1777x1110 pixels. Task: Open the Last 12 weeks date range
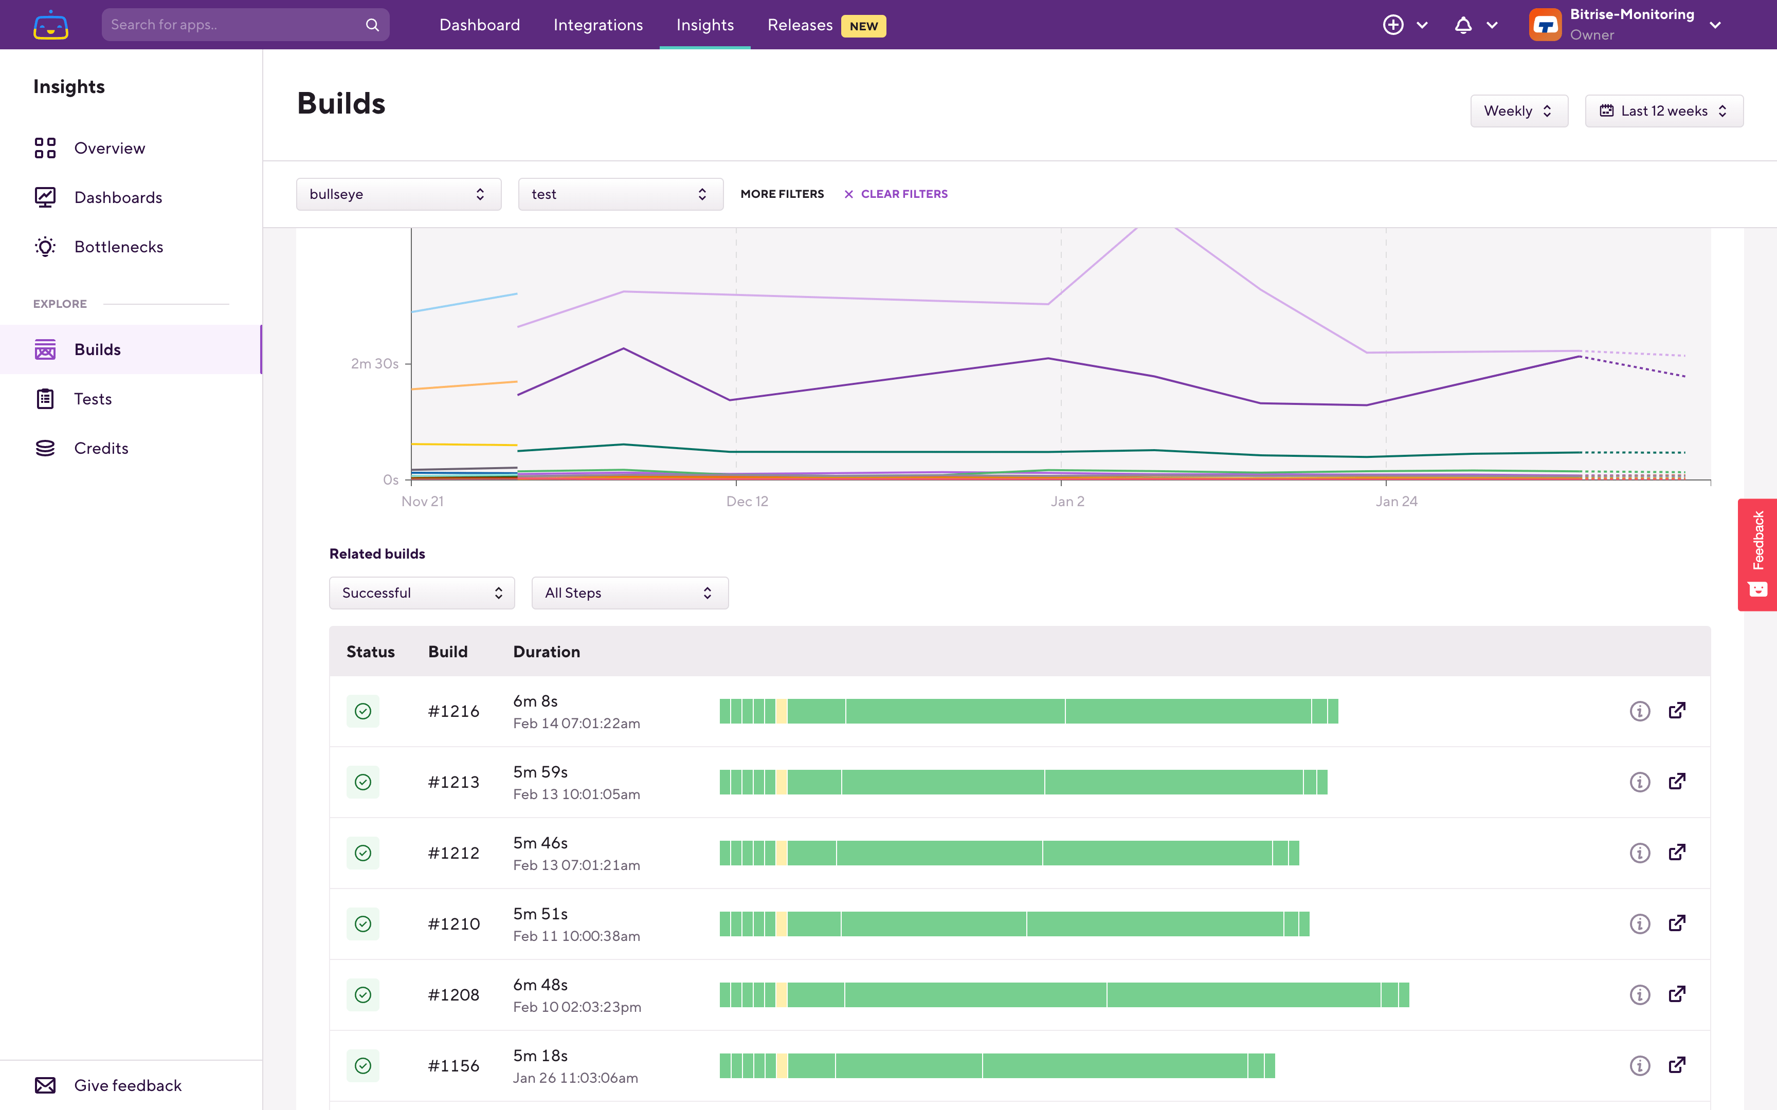(1663, 111)
